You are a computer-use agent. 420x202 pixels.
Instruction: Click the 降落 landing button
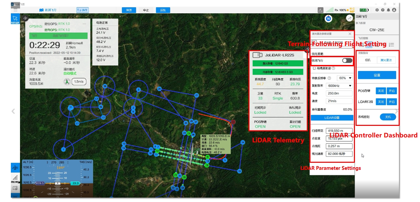point(129,10)
